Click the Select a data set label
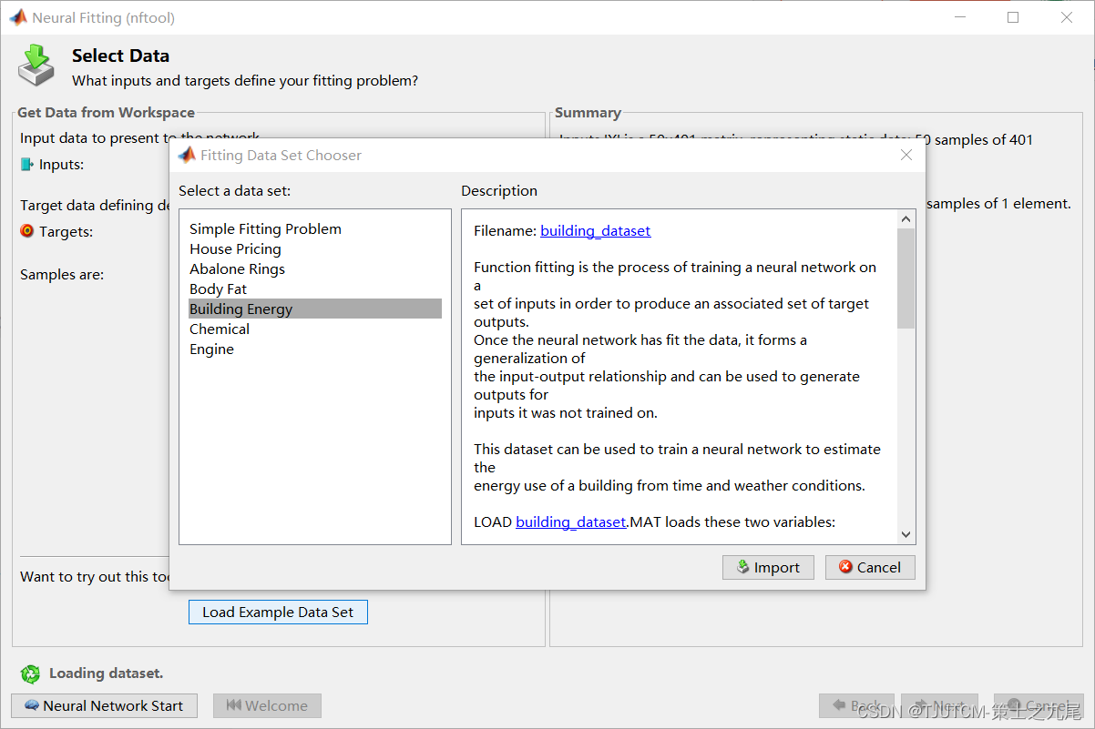Image resolution: width=1095 pixels, height=729 pixels. tap(235, 191)
